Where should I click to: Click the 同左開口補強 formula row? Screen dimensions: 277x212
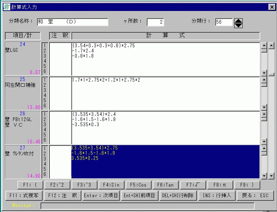[165, 80]
